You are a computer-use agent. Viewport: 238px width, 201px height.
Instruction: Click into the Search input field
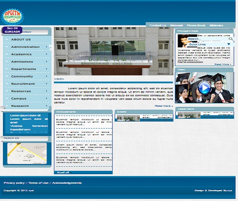(208, 39)
